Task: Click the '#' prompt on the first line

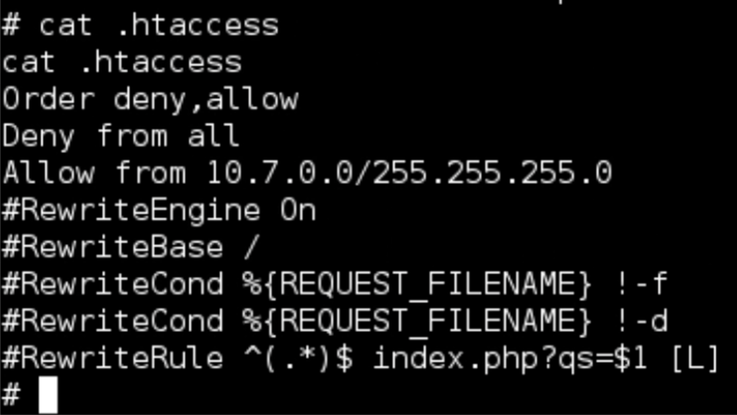Action: 11,25
